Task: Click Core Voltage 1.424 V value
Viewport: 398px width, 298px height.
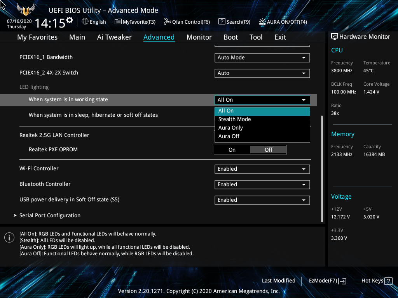Action: pos(371,92)
